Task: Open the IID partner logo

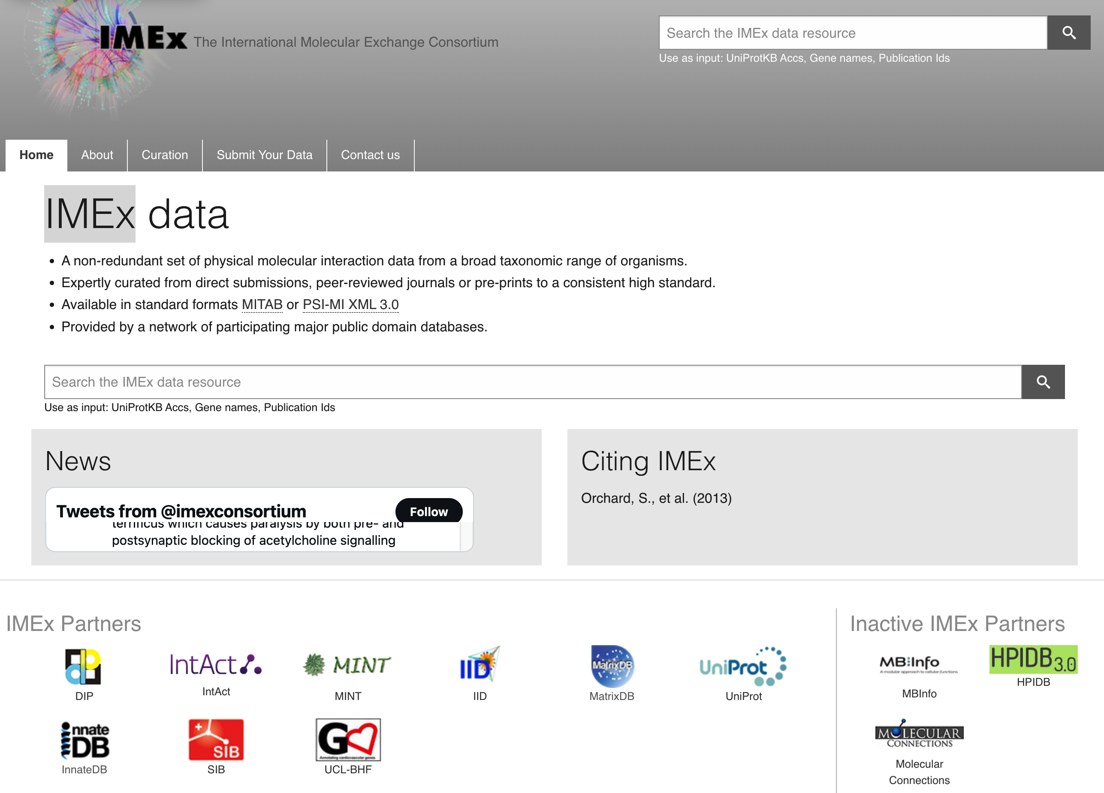Action: click(x=480, y=664)
